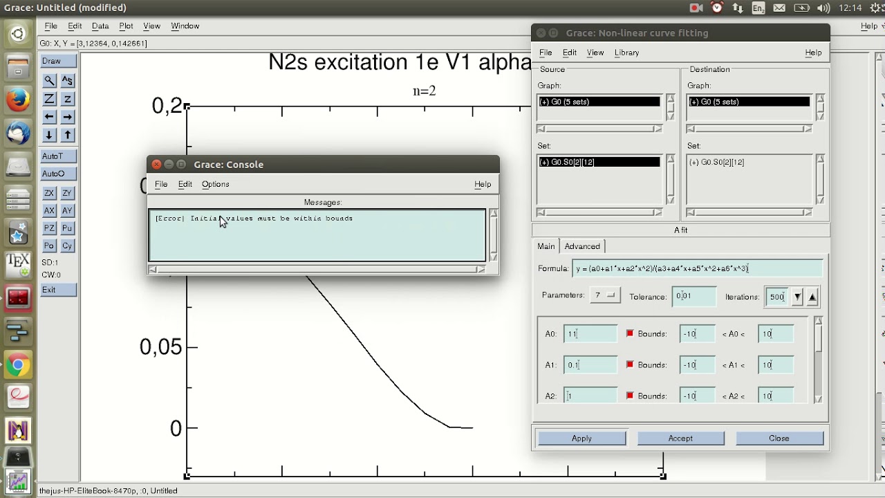
Task: Click the Exit button
Action: click(x=58, y=290)
